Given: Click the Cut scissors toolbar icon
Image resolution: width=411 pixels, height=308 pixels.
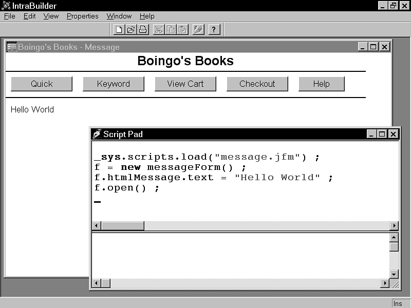Looking at the screenshot, I should point(159,29).
